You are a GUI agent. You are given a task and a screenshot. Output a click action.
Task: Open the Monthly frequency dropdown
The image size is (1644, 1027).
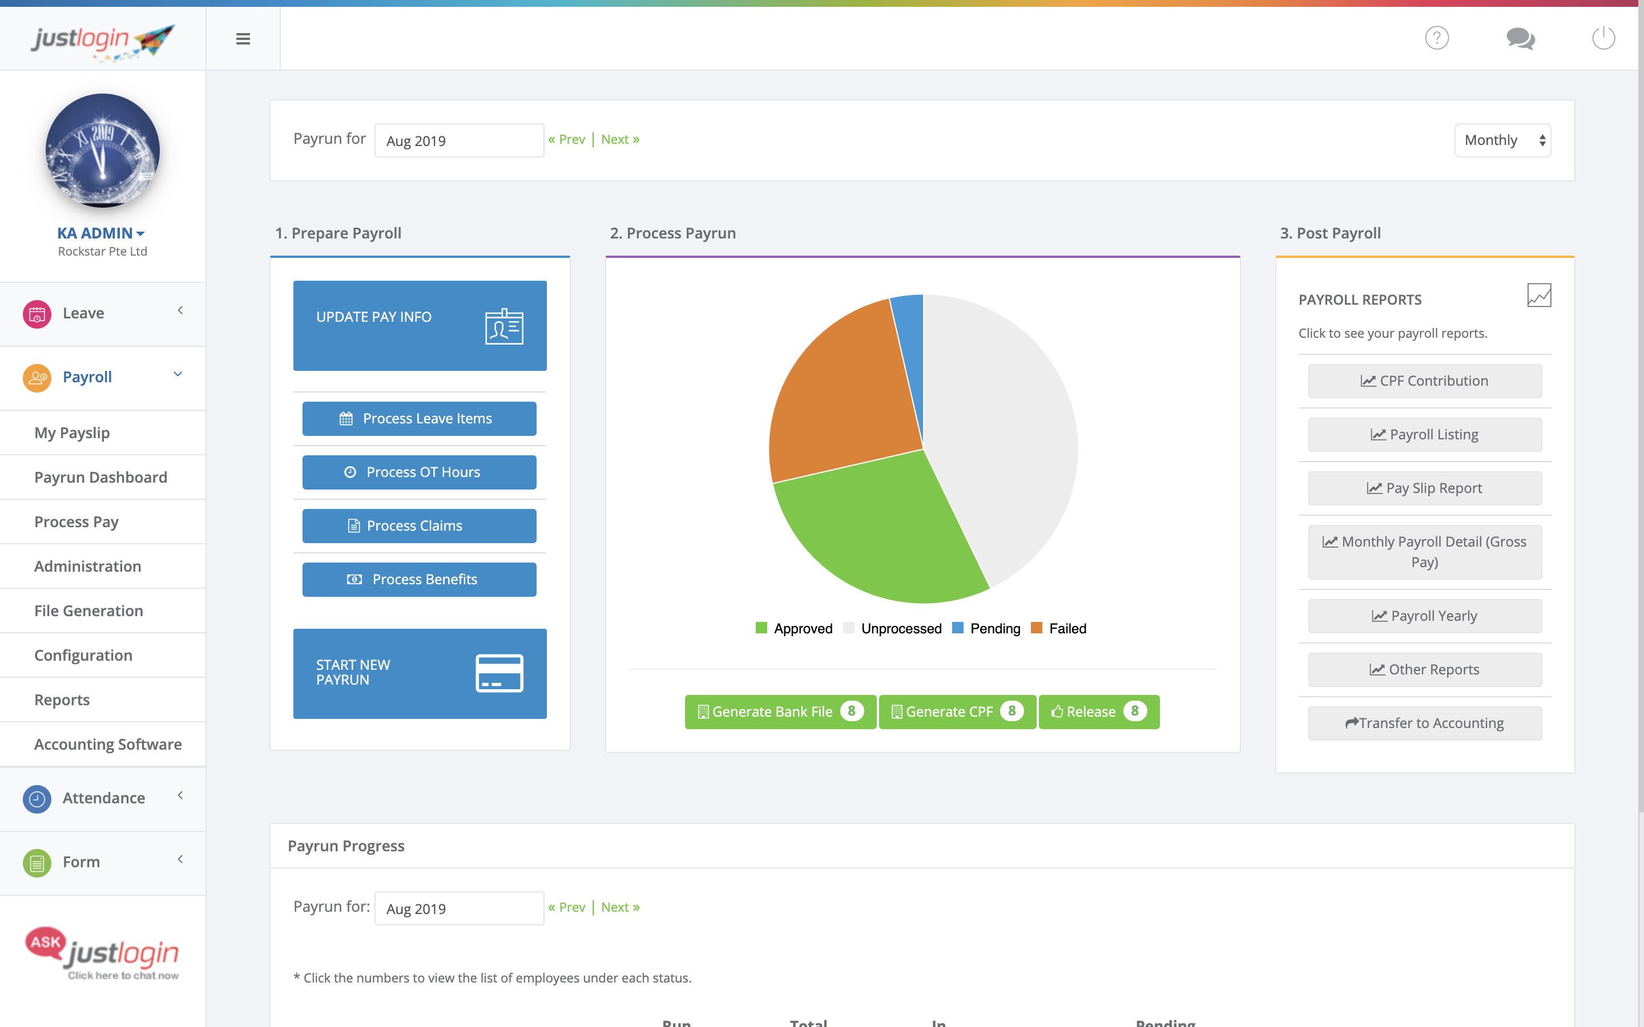click(x=1502, y=140)
